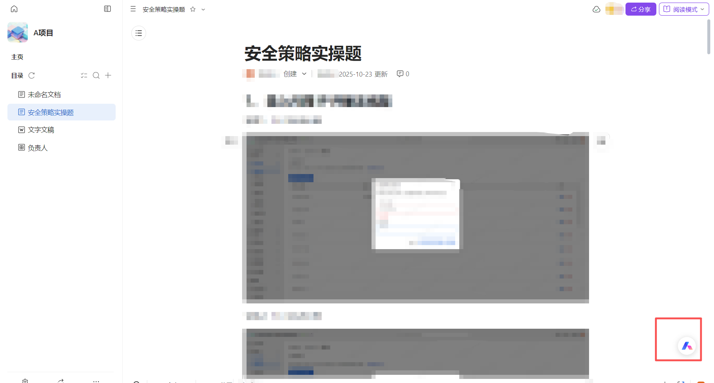
Task: Open the A项目 project title
Action: (x=43, y=33)
